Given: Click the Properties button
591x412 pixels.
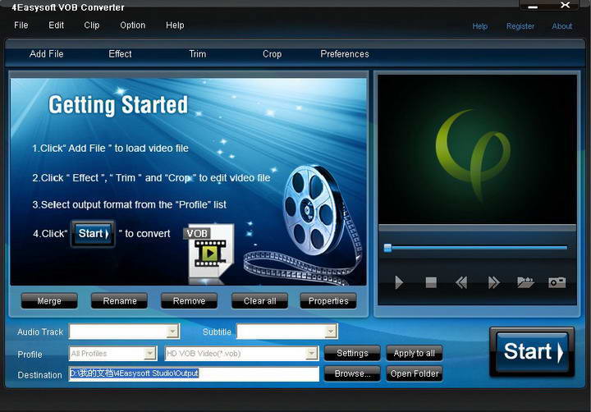Looking at the screenshot, I should click(328, 301).
